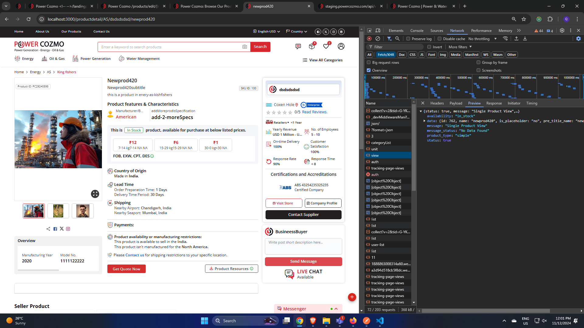This screenshot has height=328, width=584.
Task: Click the fullscreen expand icon on product image
Action: [x=95, y=194]
